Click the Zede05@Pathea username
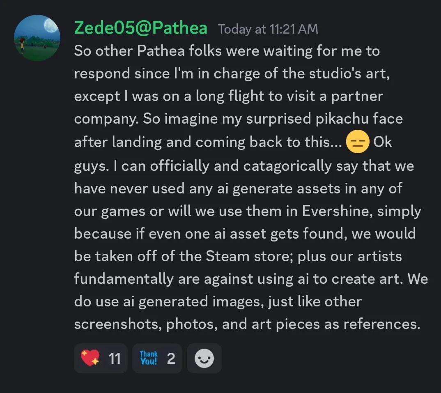Viewport: 441px width, 393px height. point(141,28)
